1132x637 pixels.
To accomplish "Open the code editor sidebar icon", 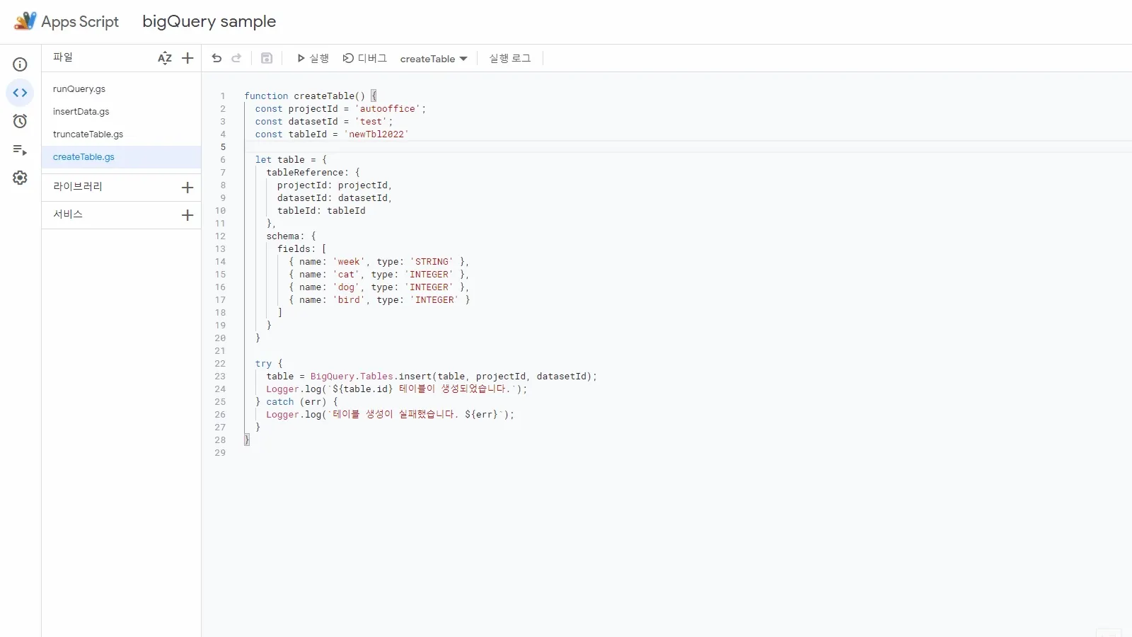I will coord(20,93).
